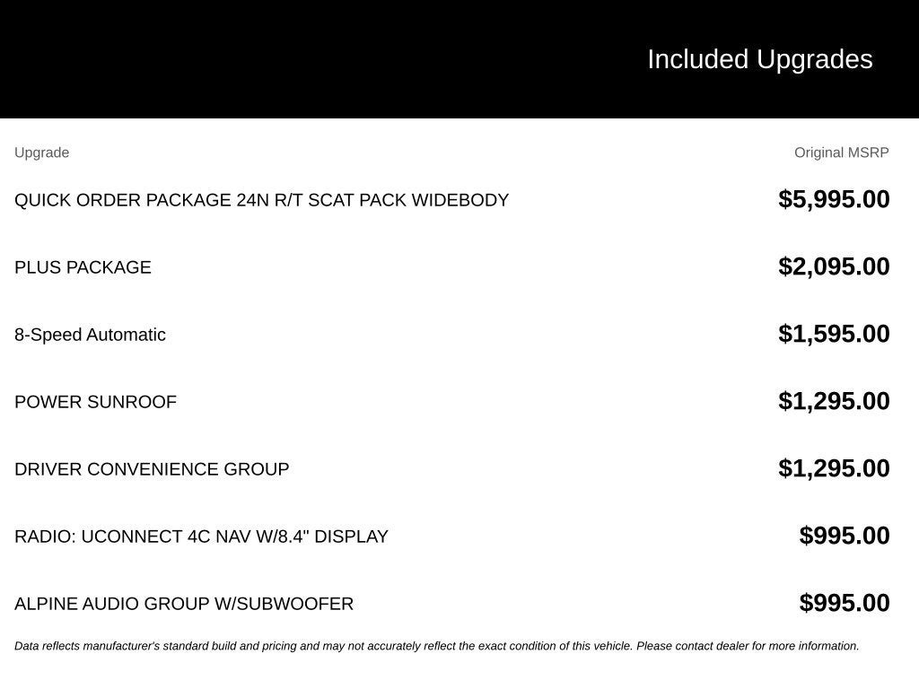The height and width of the screenshot is (689, 919).
Task: Click the Alpine Audio $995.00 price
Action: click(x=845, y=603)
